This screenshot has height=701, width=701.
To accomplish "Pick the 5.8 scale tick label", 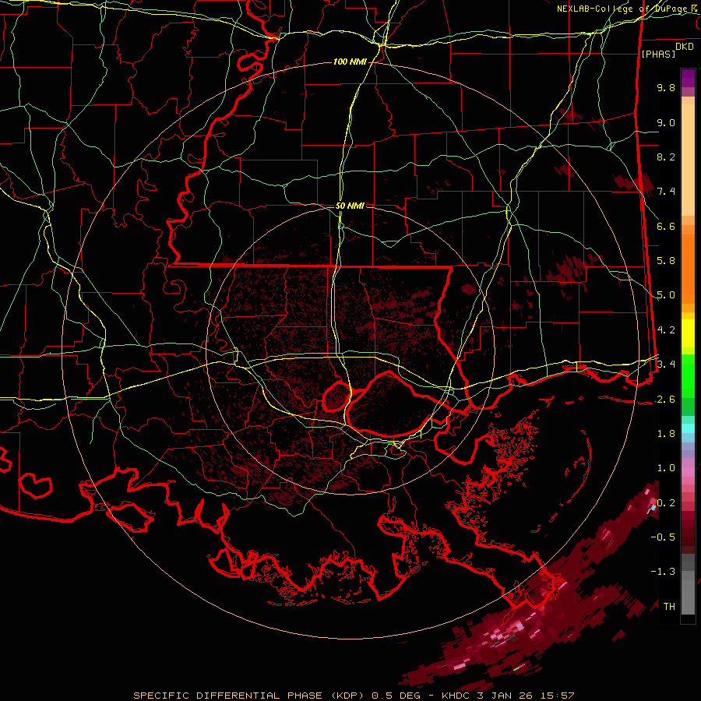I will (x=666, y=261).
